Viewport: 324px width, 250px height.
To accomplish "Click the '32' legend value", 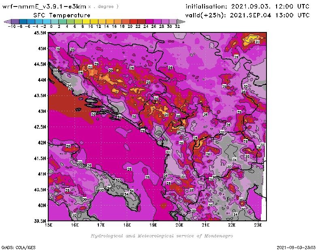I will (x=177, y=26).
